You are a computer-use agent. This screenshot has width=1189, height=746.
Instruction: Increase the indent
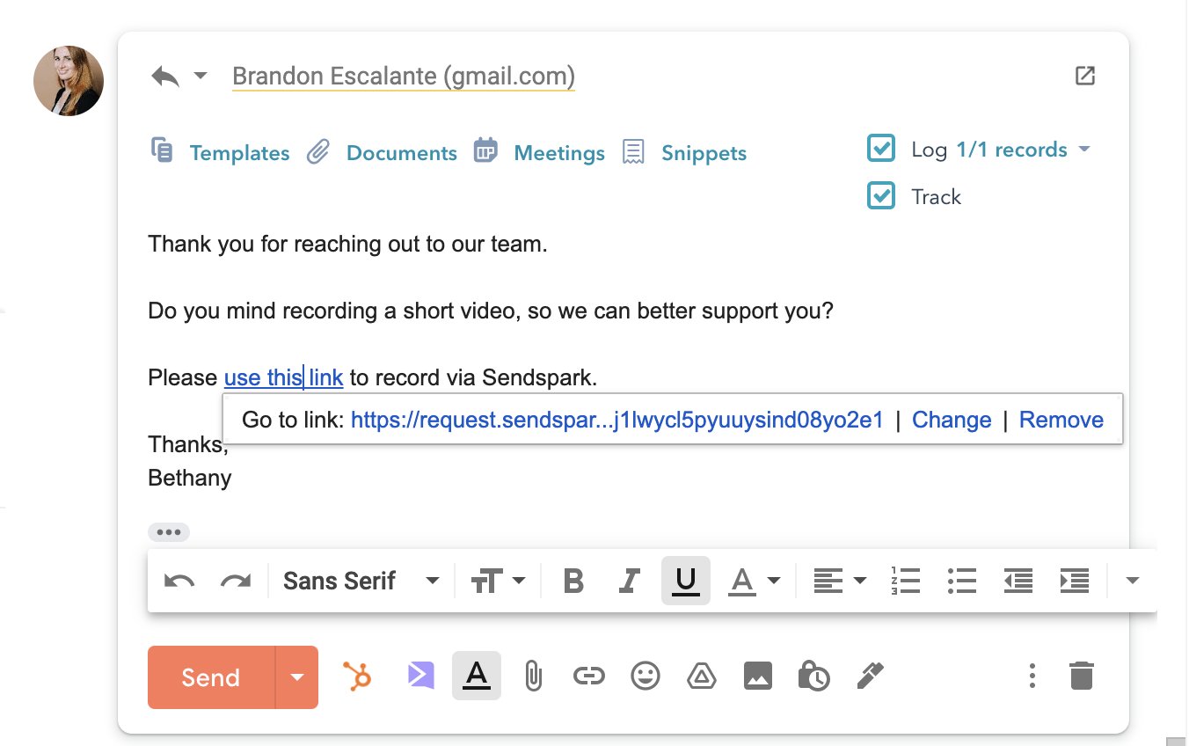1075,581
